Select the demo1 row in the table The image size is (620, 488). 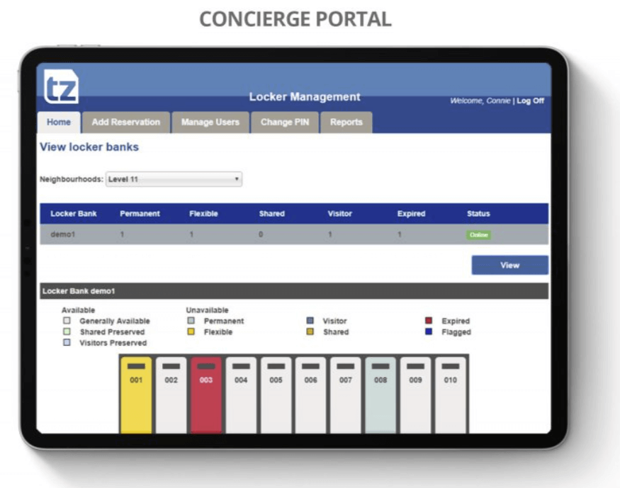coord(213,234)
